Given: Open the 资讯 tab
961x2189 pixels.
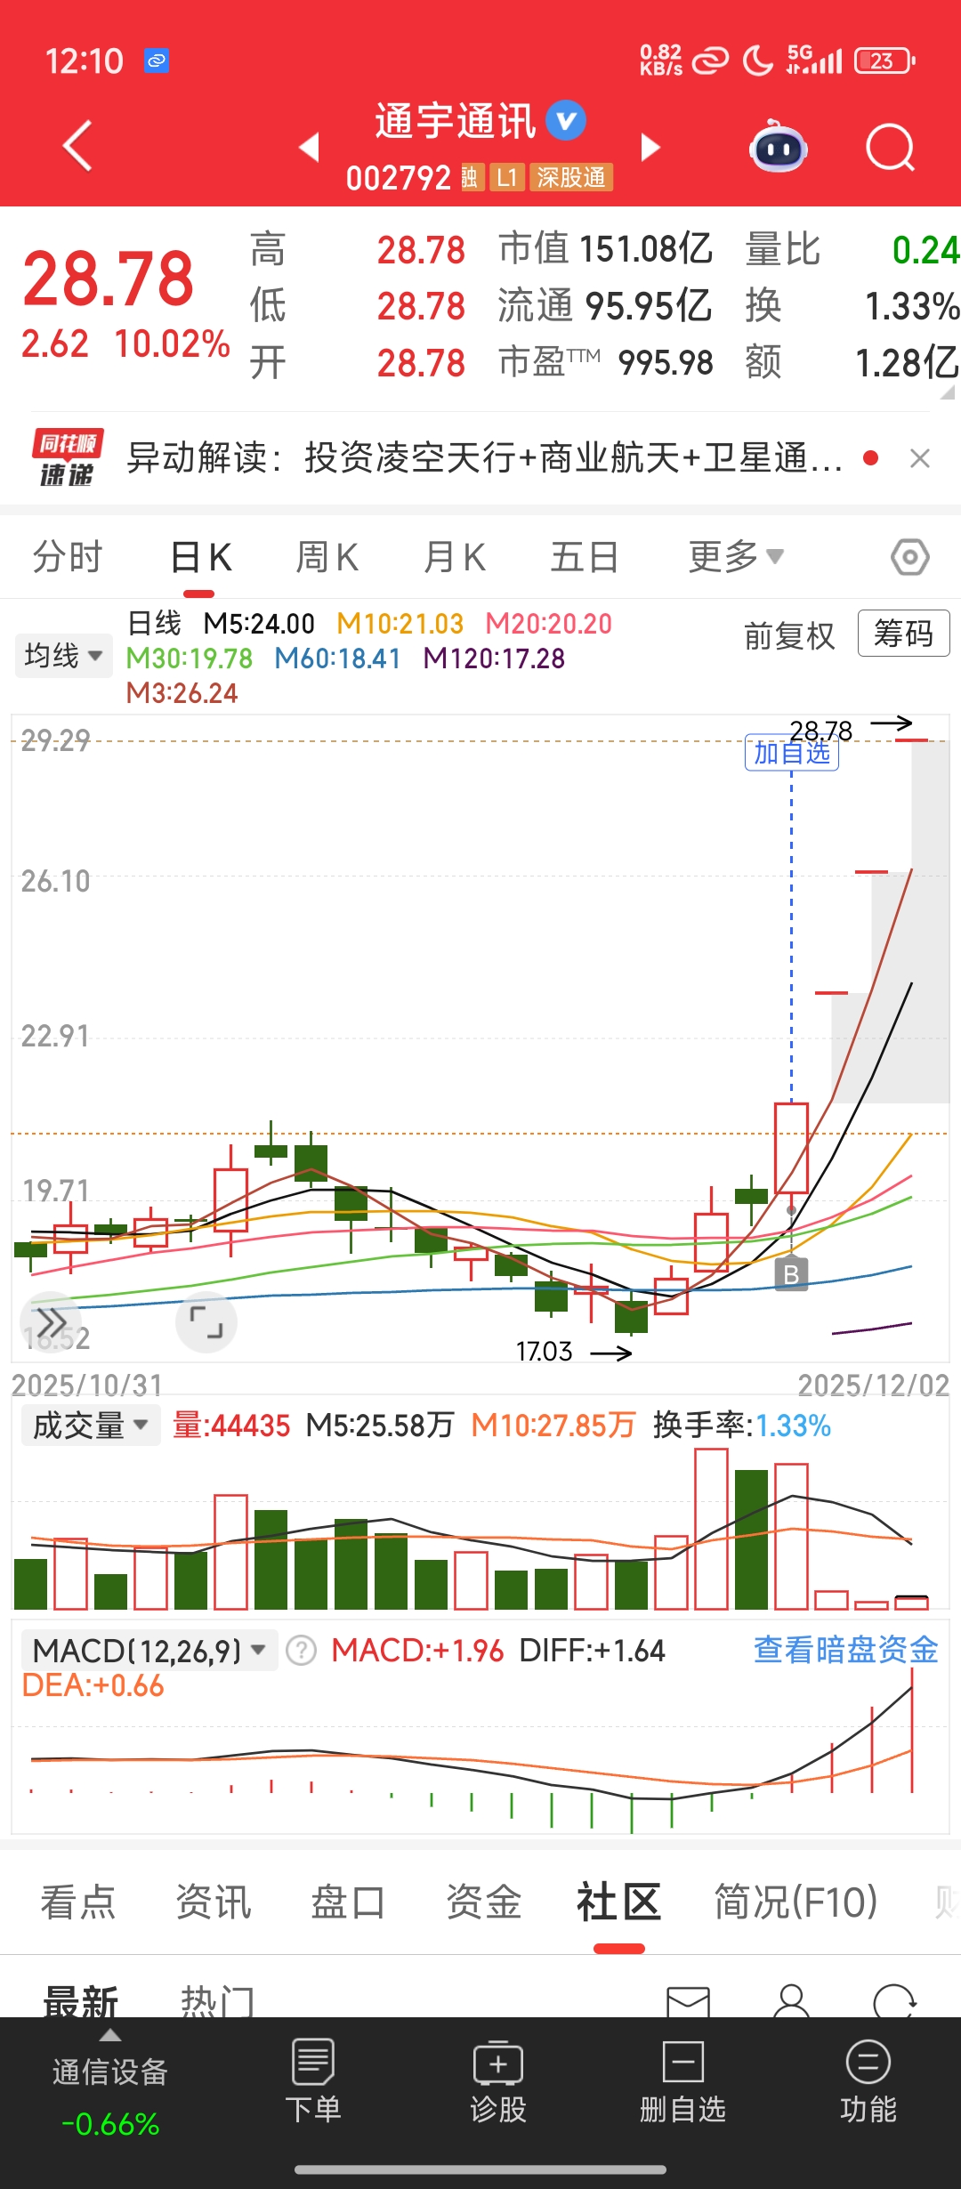Looking at the screenshot, I should tap(214, 1902).
